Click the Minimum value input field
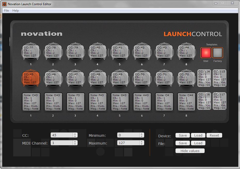240x169 pixels. coord(129,135)
